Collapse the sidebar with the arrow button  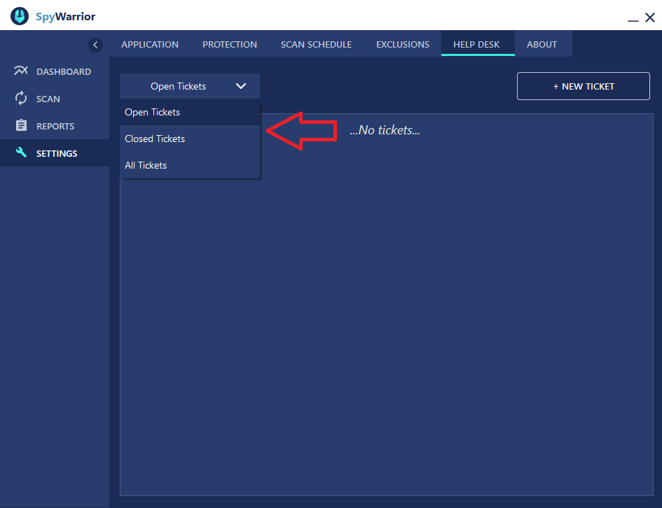pyautogui.click(x=95, y=45)
